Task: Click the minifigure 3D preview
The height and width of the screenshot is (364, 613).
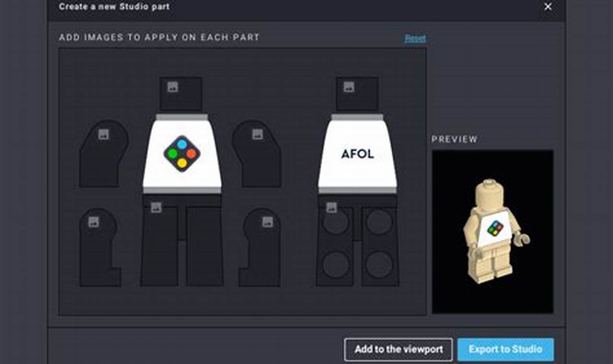Action: (493, 232)
